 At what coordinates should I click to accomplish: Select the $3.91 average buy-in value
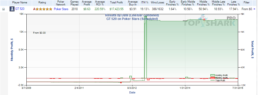coord(133,9)
